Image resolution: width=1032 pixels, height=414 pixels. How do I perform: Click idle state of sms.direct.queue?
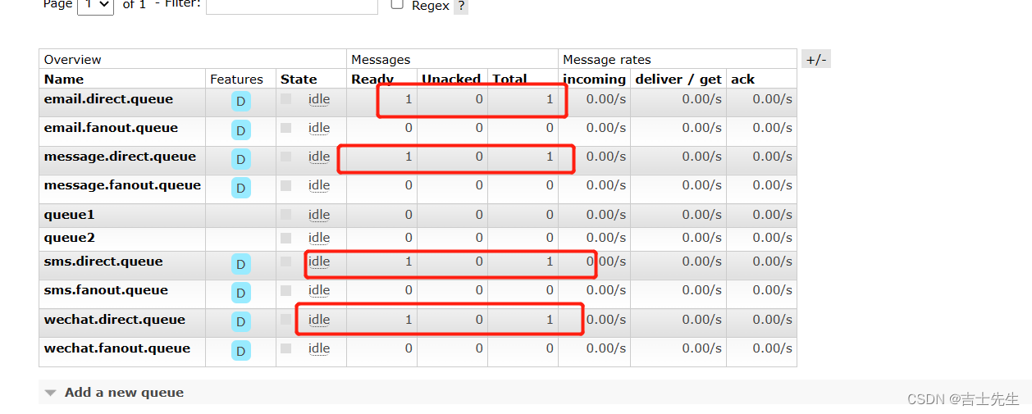coord(319,262)
